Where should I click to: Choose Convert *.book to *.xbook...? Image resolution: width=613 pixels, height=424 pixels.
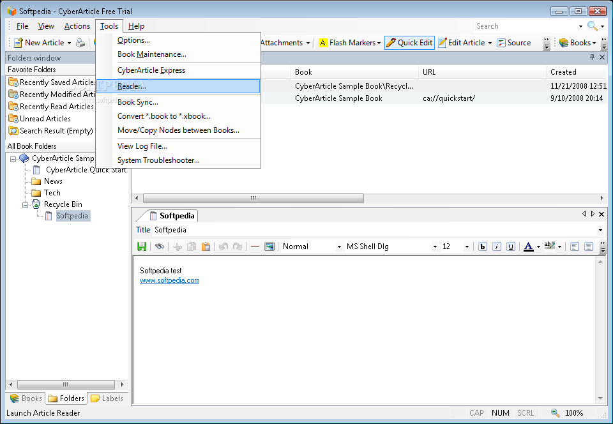pos(178,116)
